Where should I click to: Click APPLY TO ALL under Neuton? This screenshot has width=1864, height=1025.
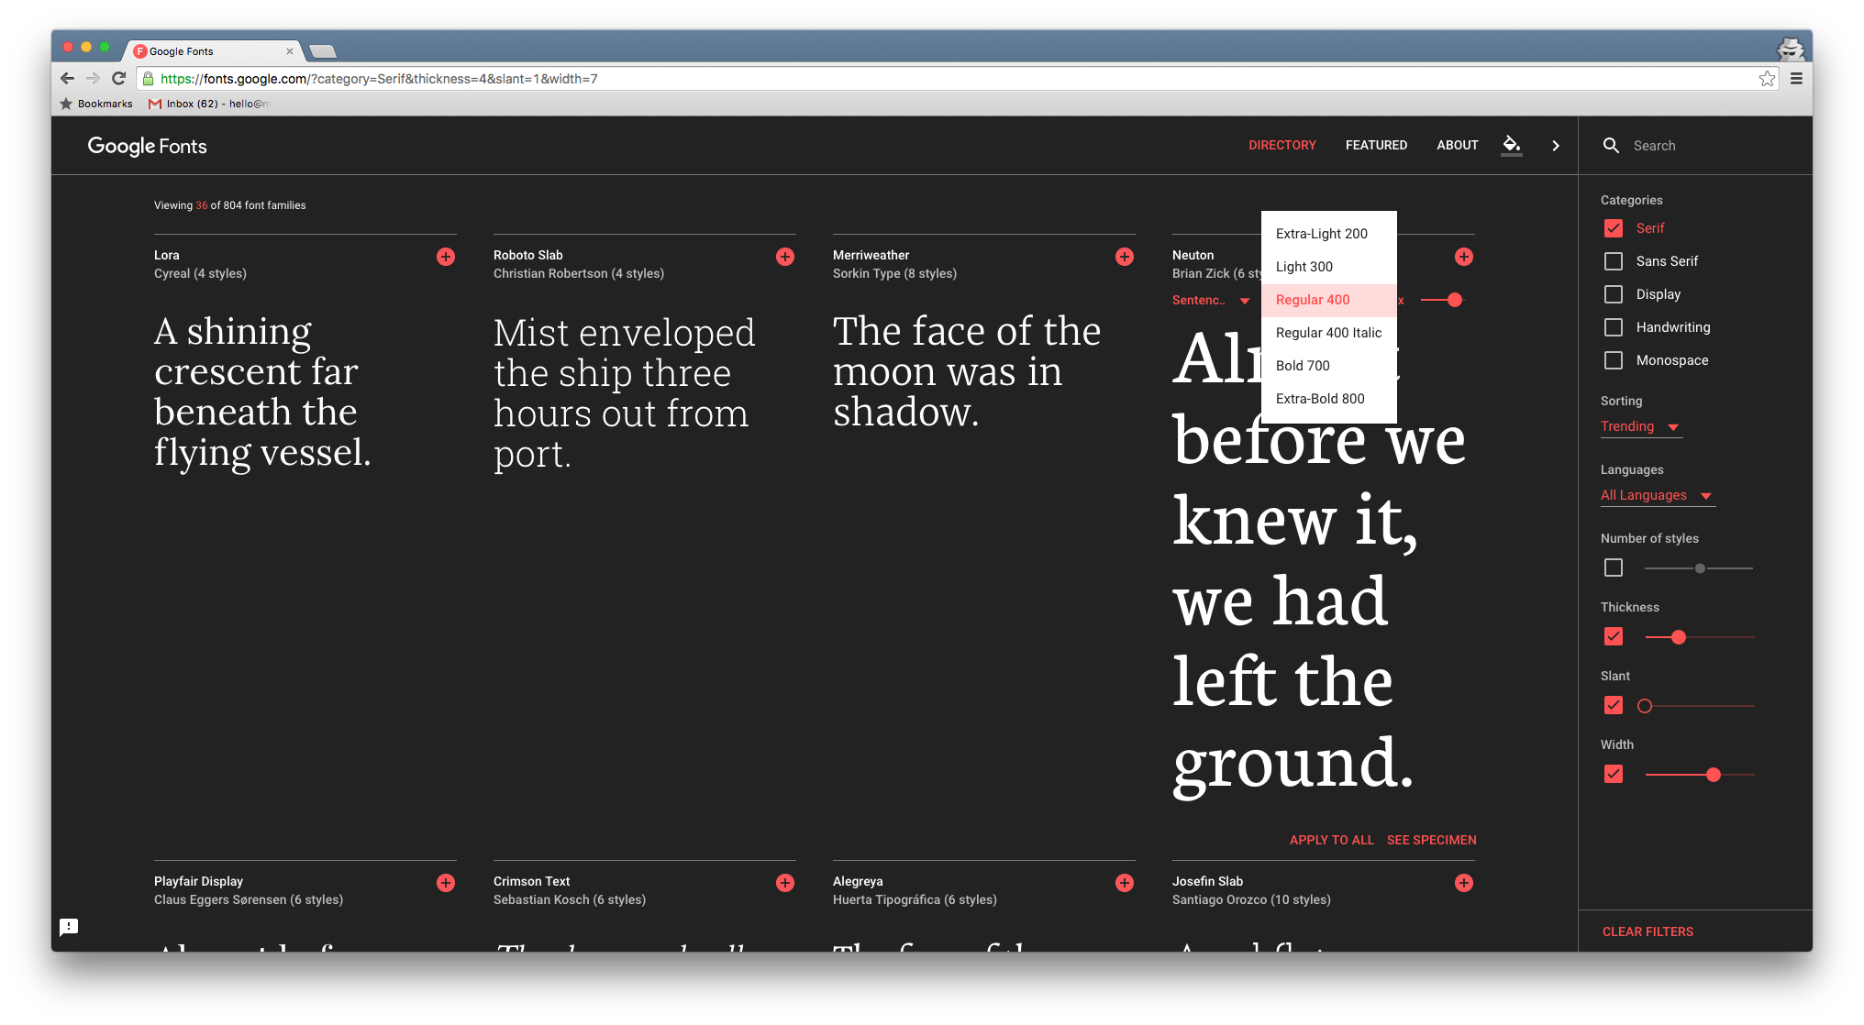click(x=1332, y=840)
